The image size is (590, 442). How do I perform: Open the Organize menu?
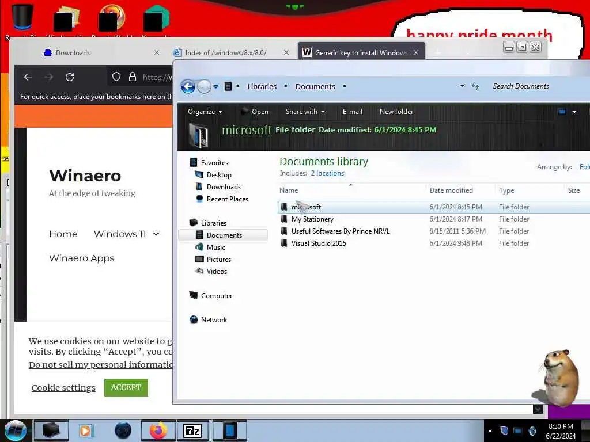[205, 112]
